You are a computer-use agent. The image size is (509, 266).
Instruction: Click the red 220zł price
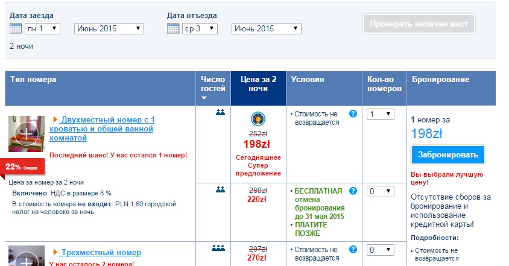[257, 199]
